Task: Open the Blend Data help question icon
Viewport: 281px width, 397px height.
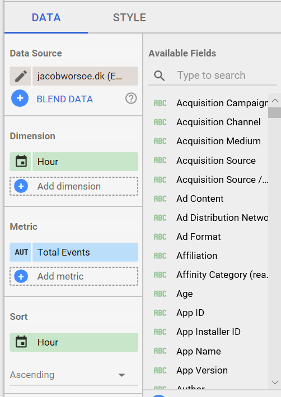Action: click(x=131, y=98)
